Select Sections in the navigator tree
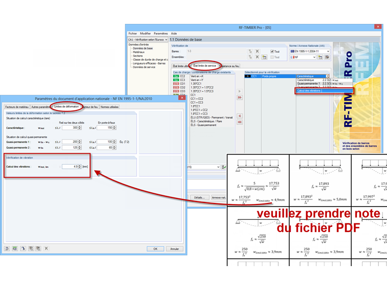This screenshot has height=290, width=387. click(x=137, y=56)
